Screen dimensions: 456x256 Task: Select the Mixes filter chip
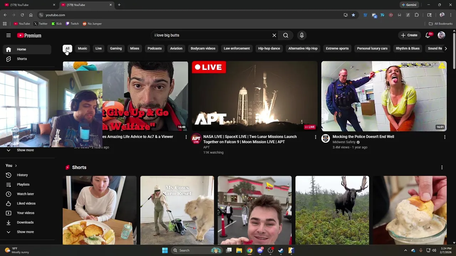(135, 48)
